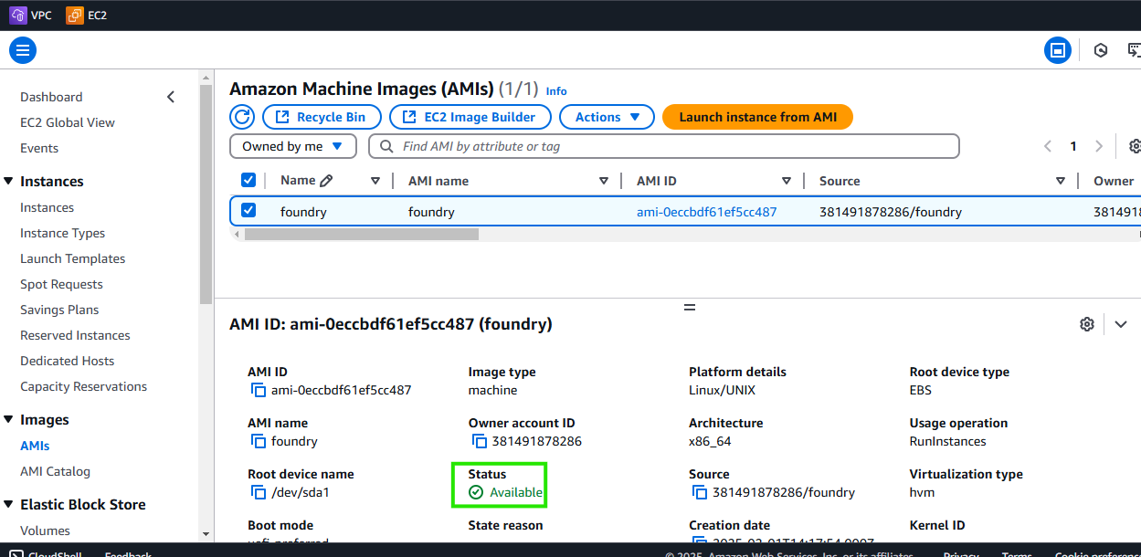1141x557 pixels.
Task: Open AMI Catalog in sidebar
Action: pos(55,471)
